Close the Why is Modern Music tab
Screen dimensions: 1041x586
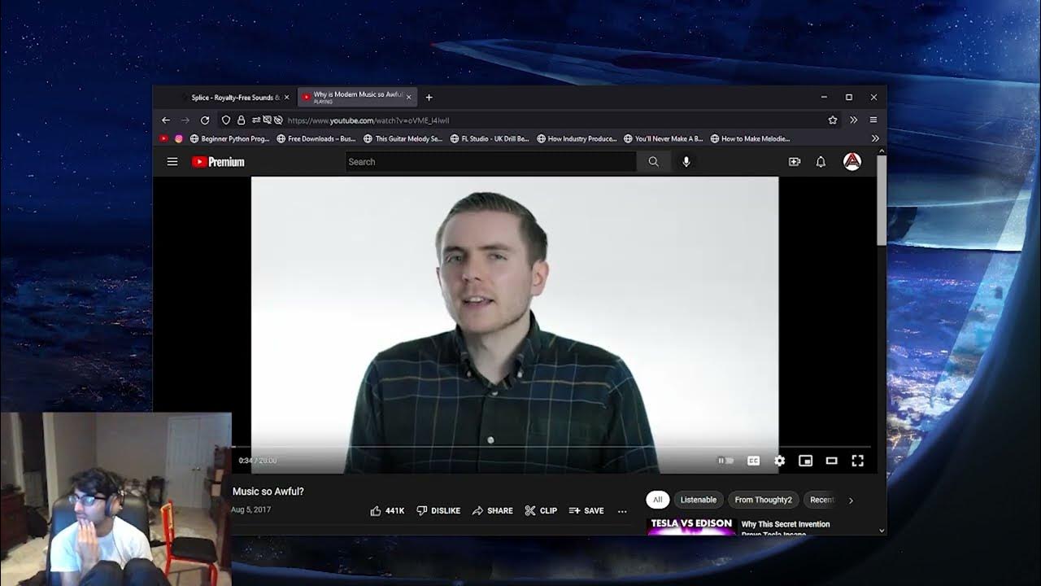(408, 97)
